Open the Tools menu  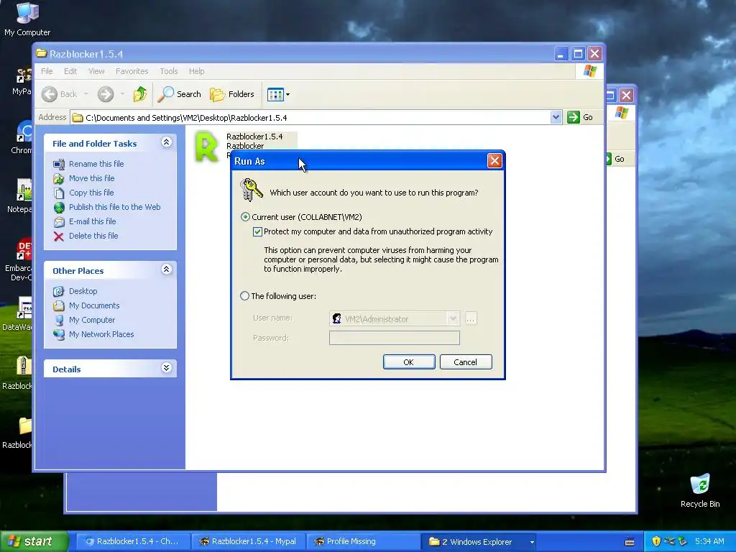coord(168,71)
